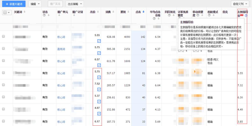This screenshot has width=252, height=126.
Task: Open 核心词 link in 285.57 row
Action: click(x=61, y=85)
